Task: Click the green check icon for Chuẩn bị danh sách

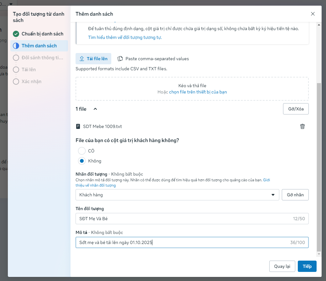Action: pos(16,34)
